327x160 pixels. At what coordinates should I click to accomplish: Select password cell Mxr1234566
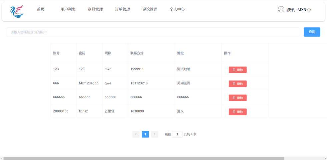(89, 83)
